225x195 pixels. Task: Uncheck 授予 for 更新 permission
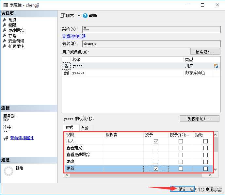coord(156,169)
